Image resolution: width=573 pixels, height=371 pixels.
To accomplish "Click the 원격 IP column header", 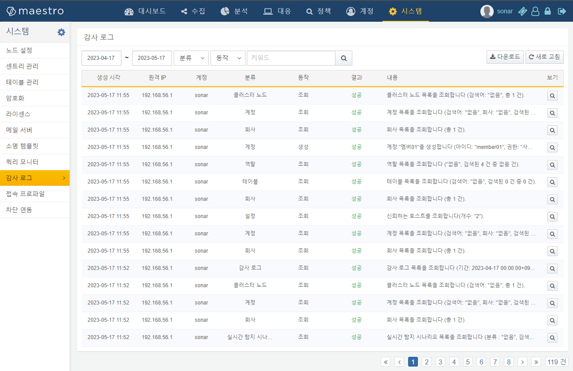I will 157,78.
